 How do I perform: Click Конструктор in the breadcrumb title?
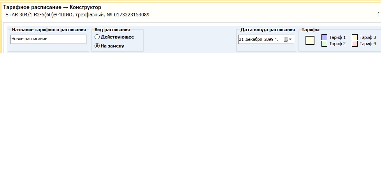click(x=85, y=7)
